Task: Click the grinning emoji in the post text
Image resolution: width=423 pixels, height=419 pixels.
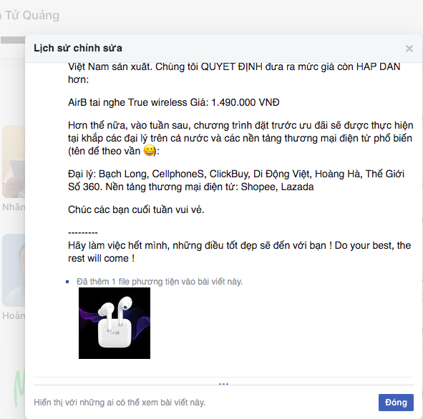Action: point(149,150)
